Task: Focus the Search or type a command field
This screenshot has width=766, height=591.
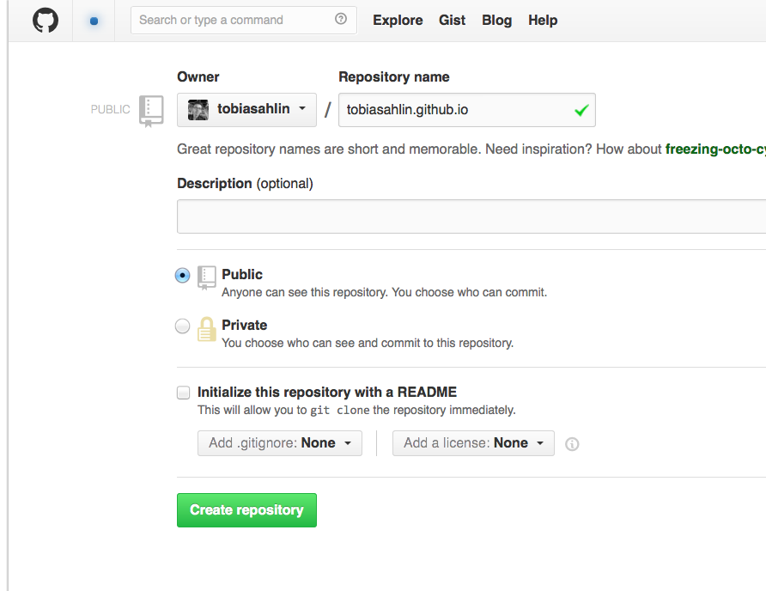Action: pyautogui.click(x=243, y=20)
